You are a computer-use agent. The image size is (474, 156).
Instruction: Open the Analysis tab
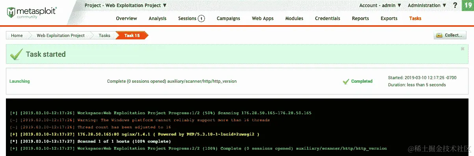pyautogui.click(x=158, y=19)
